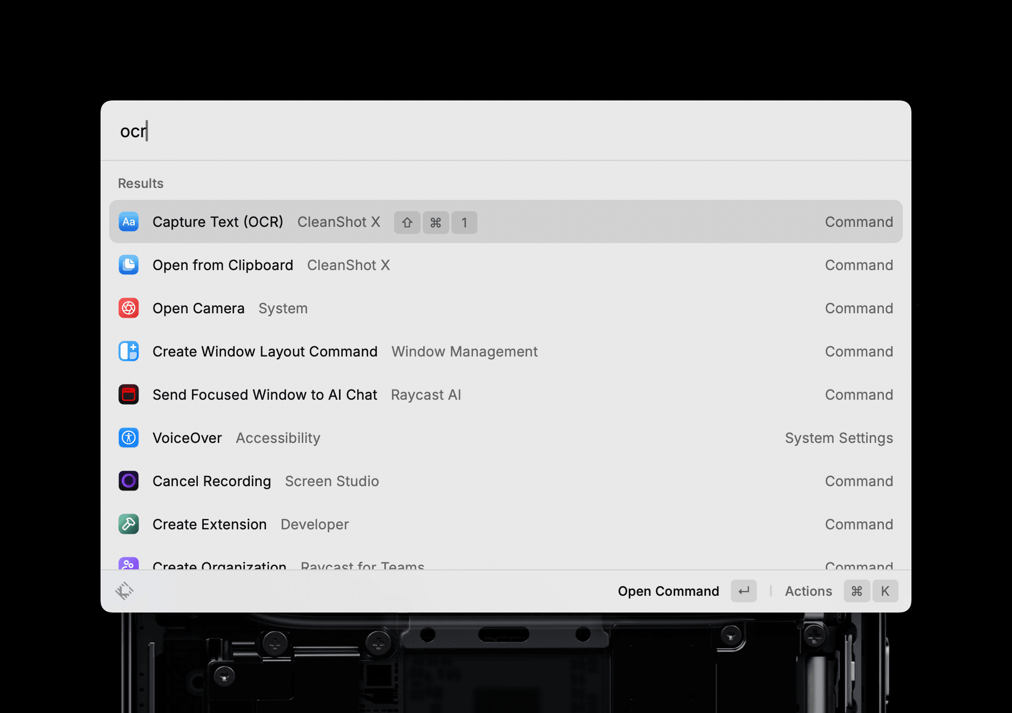Click the Open from Clipboard icon
Viewport: 1012px width, 713px height.
coord(129,265)
